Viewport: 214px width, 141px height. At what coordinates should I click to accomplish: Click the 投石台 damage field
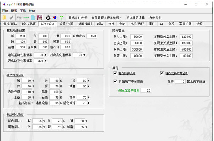66,47
